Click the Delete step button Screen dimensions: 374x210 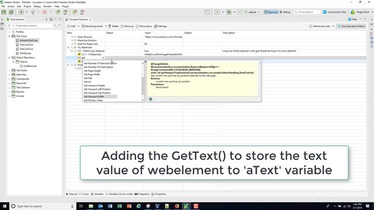113,26
